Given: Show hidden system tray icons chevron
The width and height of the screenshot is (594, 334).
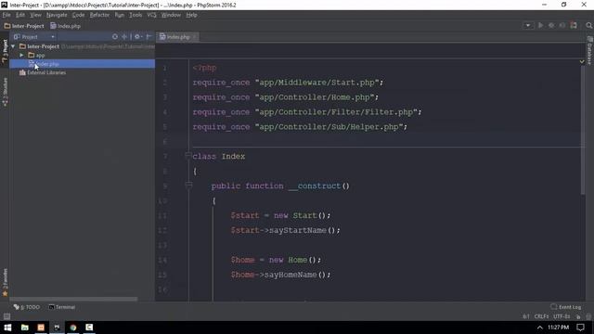Looking at the screenshot, I should [540, 328].
